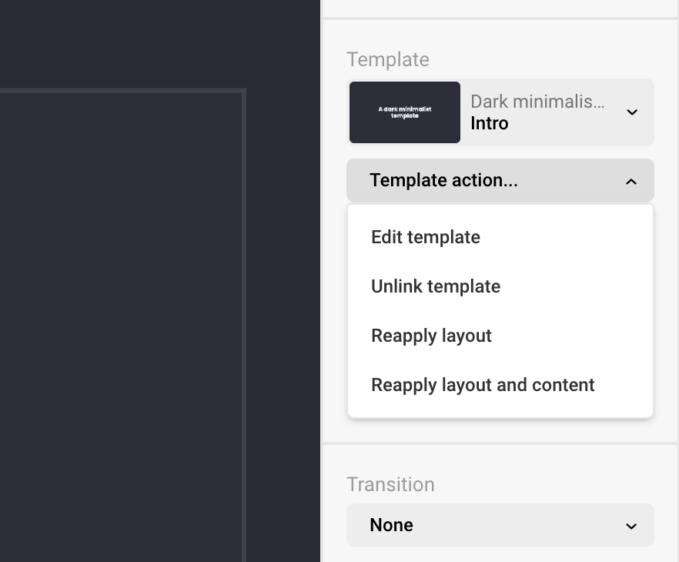Click the Transition section heading
Image resolution: width=679 pixels, height=562 pixels.
[x=390, y=484]
